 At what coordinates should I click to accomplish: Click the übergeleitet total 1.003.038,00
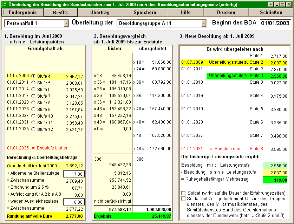tap(159, 209)
